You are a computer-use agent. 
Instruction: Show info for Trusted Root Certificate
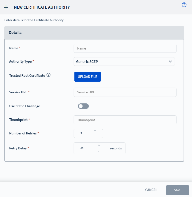tap(48, 75)
